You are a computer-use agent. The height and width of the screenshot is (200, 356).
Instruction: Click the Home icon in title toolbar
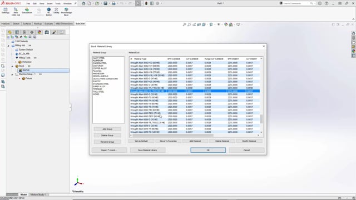coord(83,3)
